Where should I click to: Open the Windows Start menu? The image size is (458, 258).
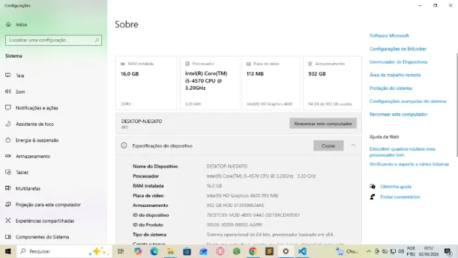click(x=8, y=251)
